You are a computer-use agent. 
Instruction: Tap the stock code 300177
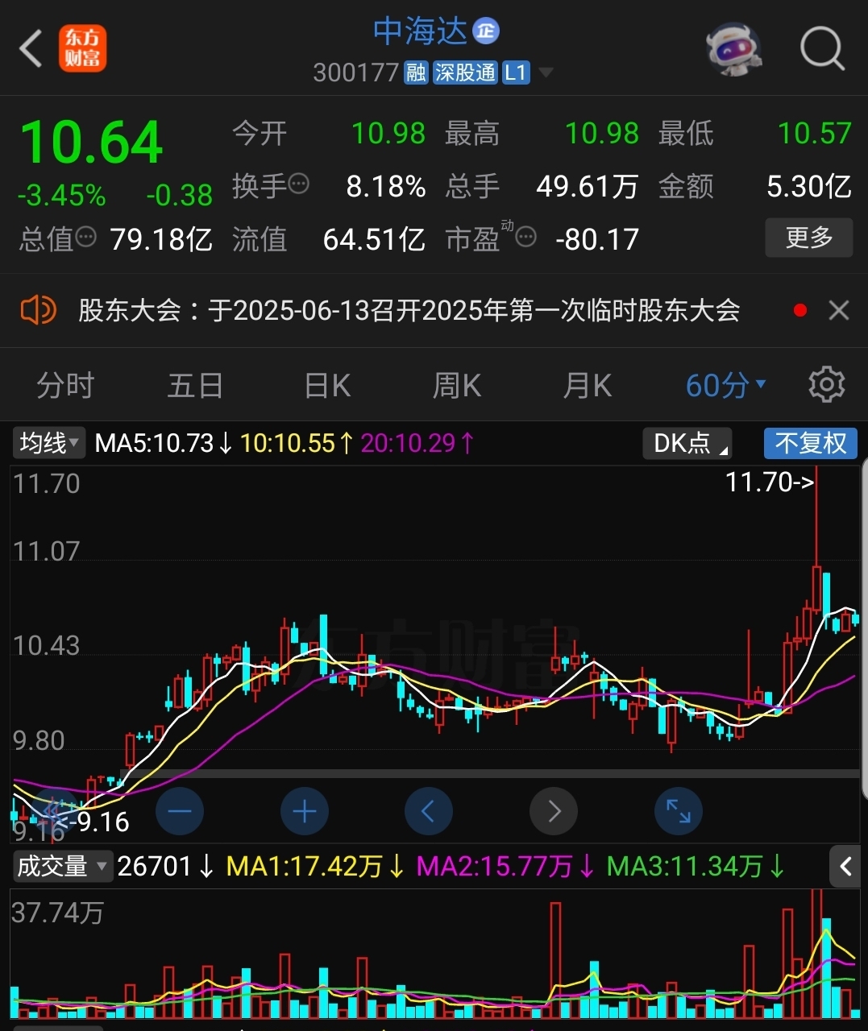355,73
